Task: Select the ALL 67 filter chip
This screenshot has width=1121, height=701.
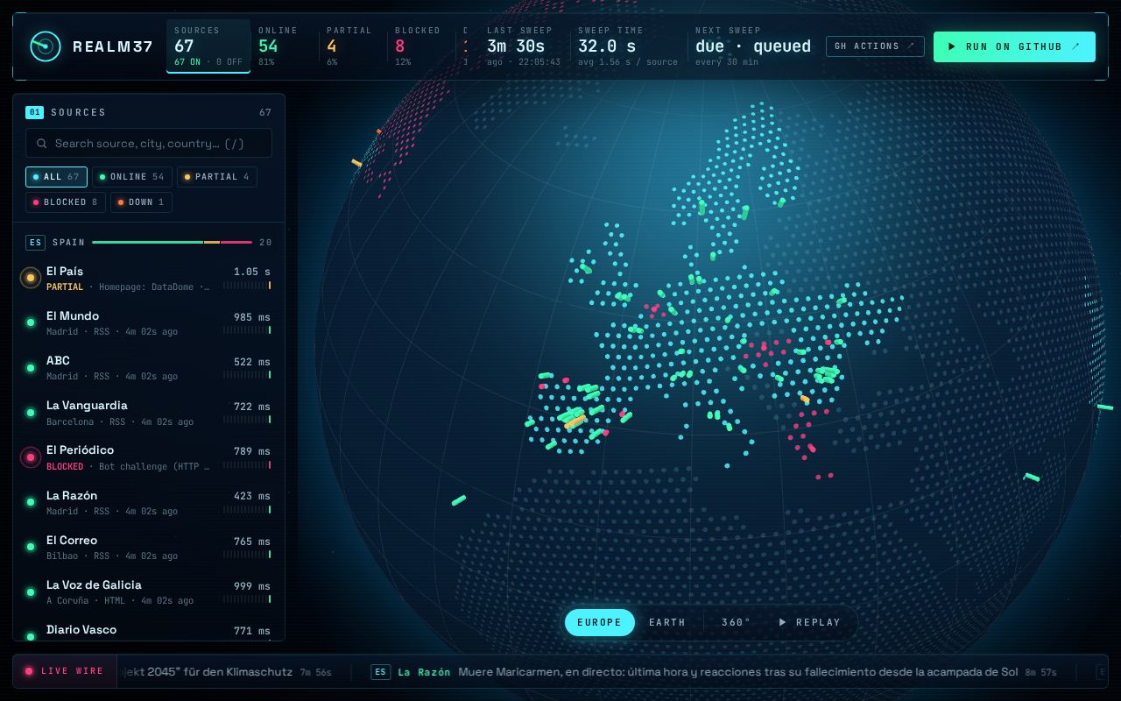Action: pos(56,177)
